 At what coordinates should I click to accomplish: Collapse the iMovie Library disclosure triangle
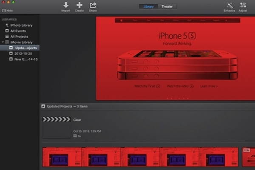3,42
